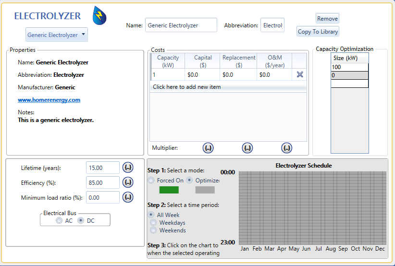Set electrical bus to AC
The height and width of the screenshot is (266, 395).
coord(59,221)
